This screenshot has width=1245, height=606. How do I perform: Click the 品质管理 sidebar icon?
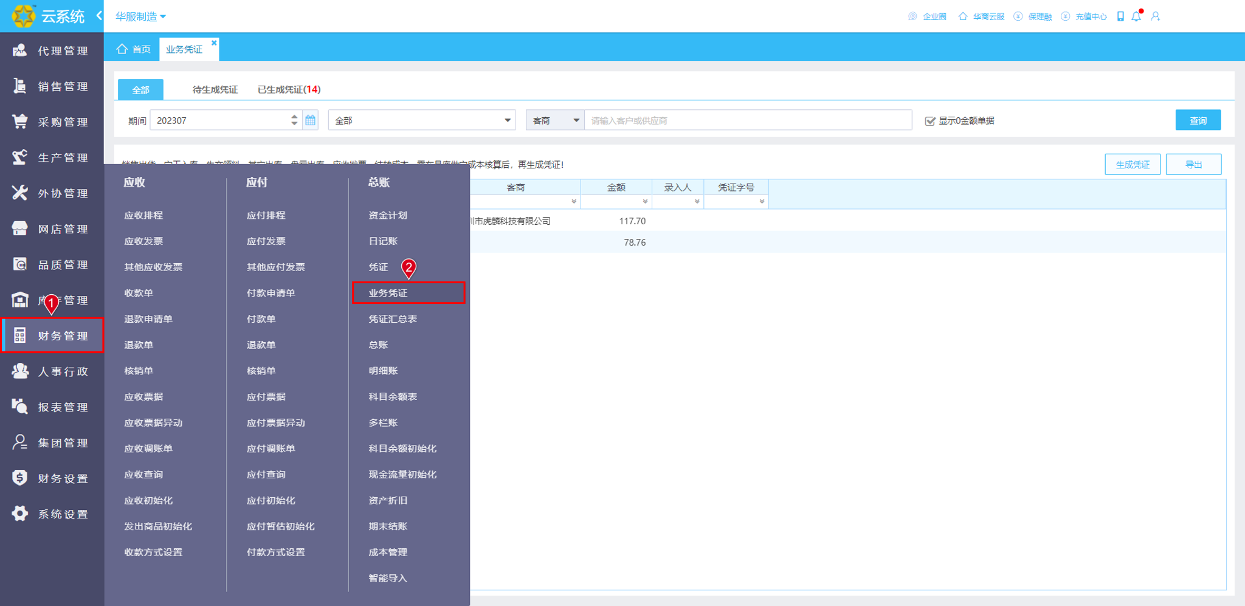click(x=19, y=264)
